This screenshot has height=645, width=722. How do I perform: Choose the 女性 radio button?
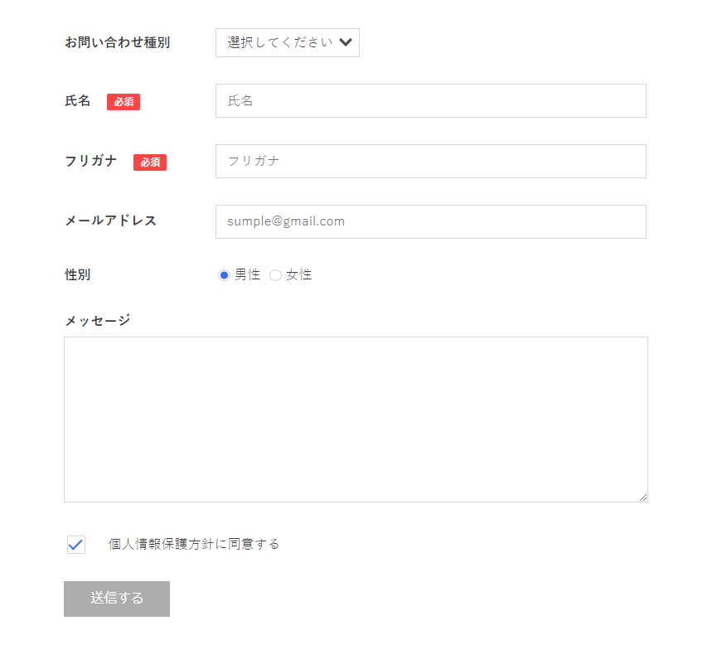275,275
